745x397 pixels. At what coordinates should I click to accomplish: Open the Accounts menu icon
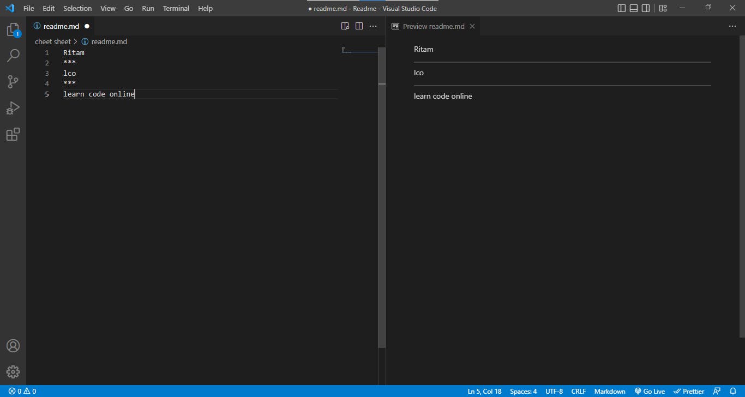point(13,346)
